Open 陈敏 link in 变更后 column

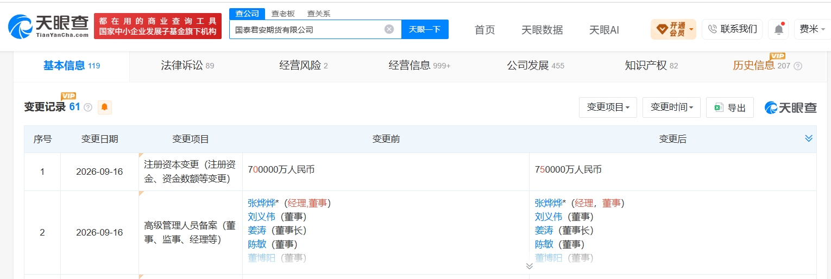tap(544, 244)
